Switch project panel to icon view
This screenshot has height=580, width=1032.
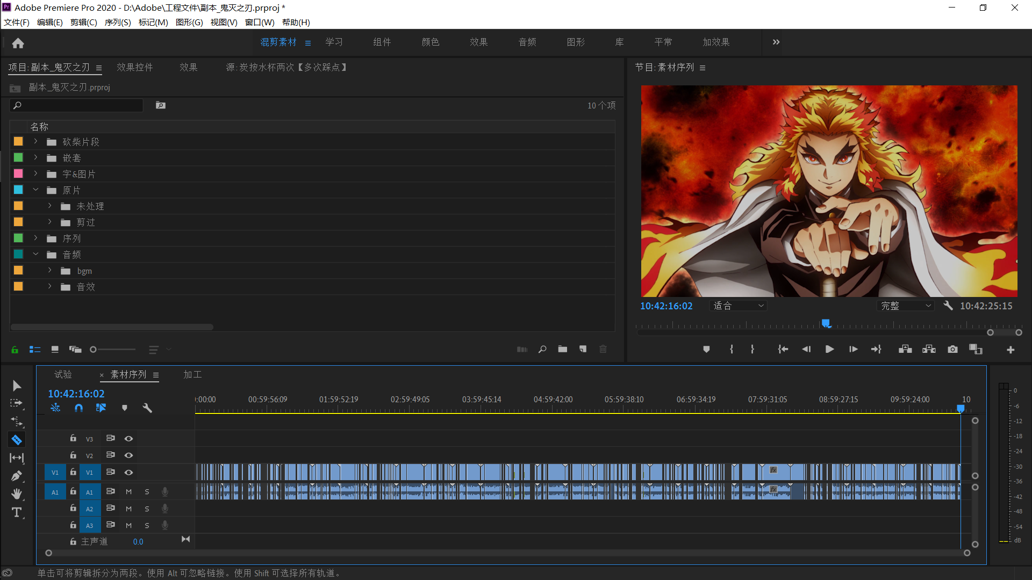[x=55, y=350]
